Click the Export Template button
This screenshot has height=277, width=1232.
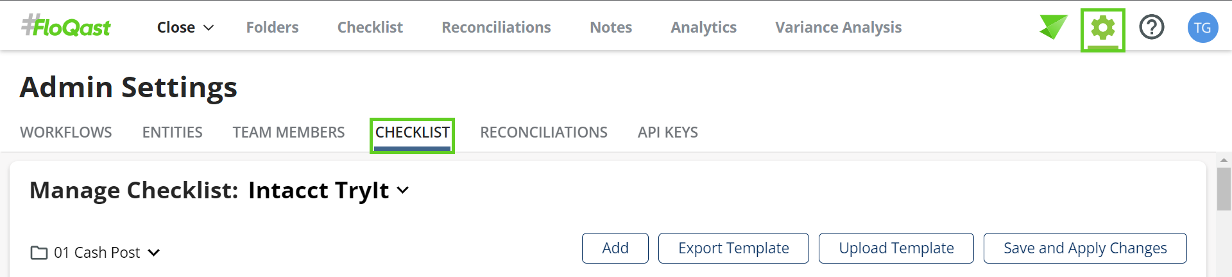coord(733,248)
